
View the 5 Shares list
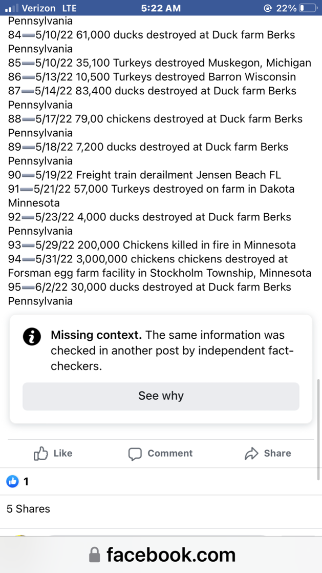pos(28,509)
